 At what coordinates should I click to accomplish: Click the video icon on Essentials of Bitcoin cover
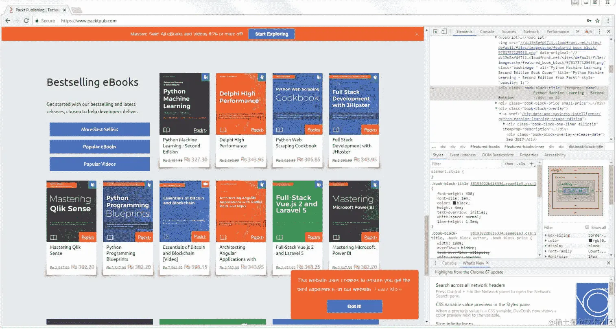(206, 184)
